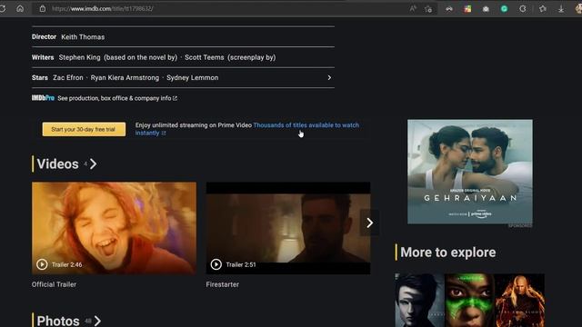This screenshot has width=582, height=327.
Task: Open the colorful squares extension icon
Action: [x=467, y=8]
